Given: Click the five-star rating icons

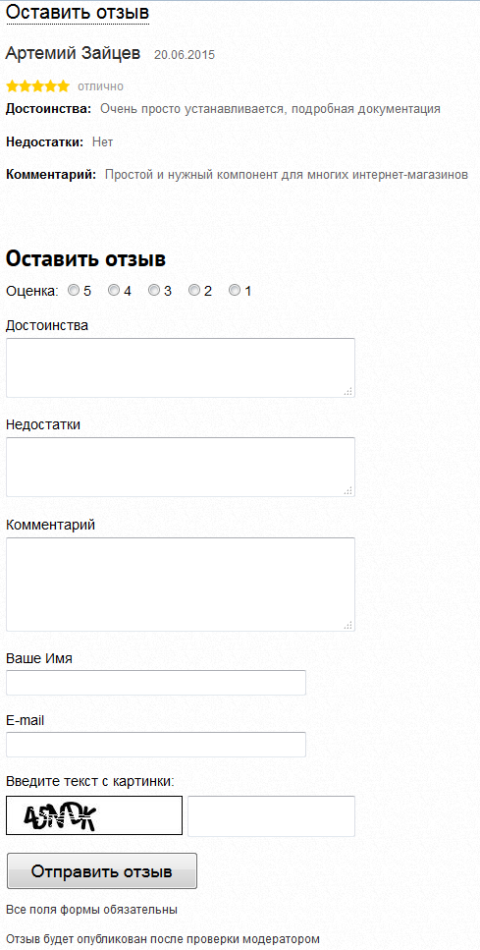Looking at the screenshot, I should [37, 86].
